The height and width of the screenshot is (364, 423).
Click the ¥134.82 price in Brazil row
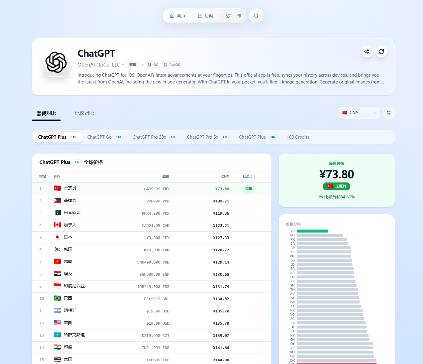[221, 299]
